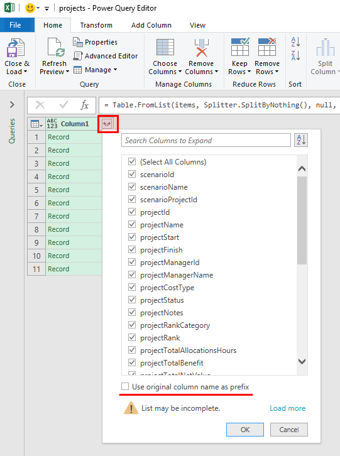
Task: Click the Cancel button
Action: 289,430
